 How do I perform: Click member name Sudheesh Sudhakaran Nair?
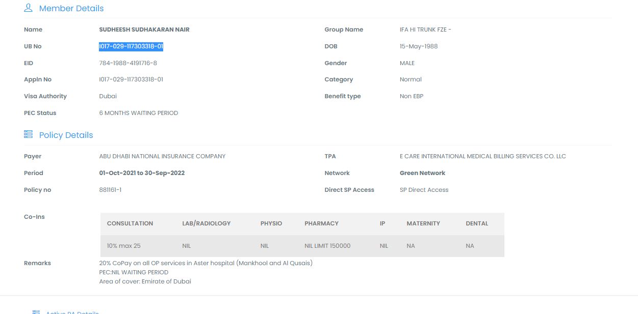click(144, 30)
